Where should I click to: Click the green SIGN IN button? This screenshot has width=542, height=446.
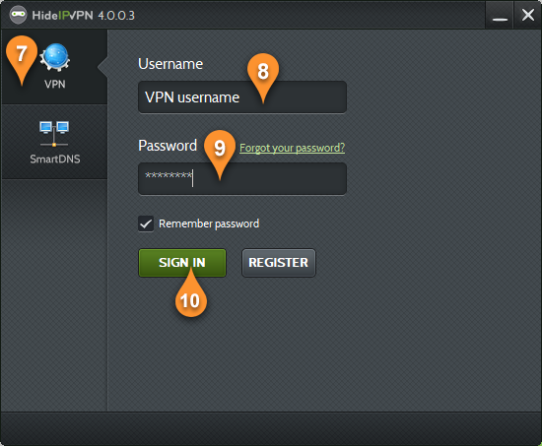point(182,263)
